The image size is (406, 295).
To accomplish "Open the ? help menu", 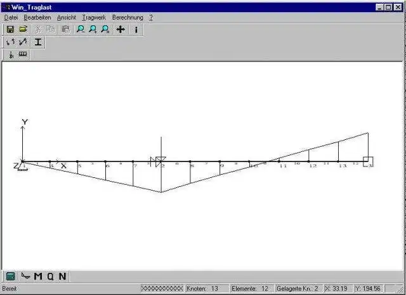I will pos(151,18).
